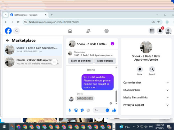Open Chrome profile icon

coord(167,22)
